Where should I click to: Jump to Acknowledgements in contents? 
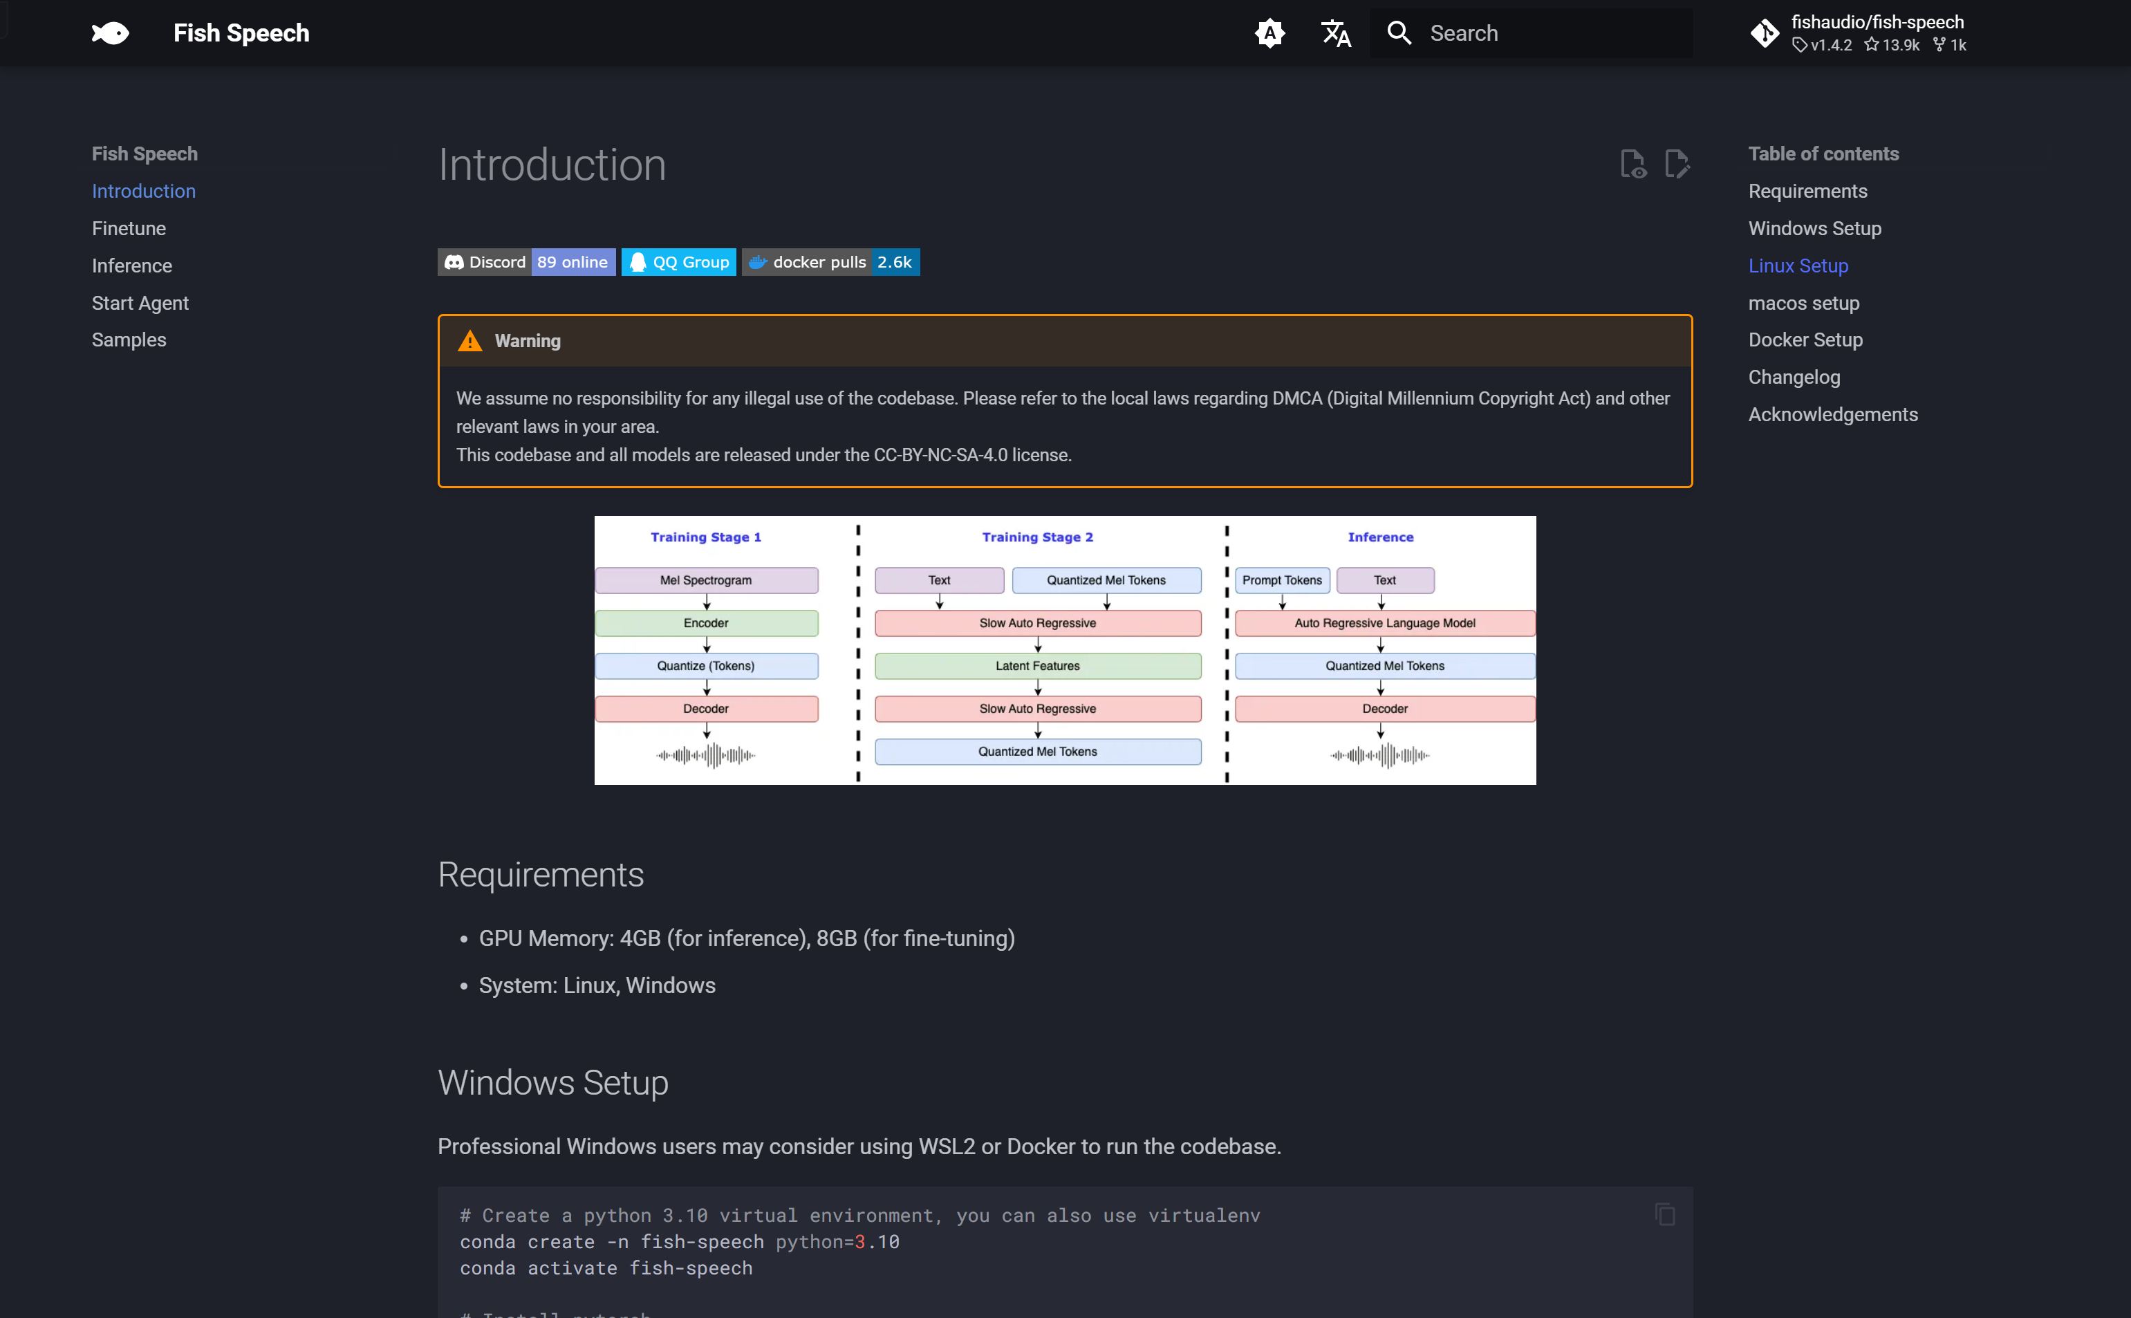pos(1833,415)
